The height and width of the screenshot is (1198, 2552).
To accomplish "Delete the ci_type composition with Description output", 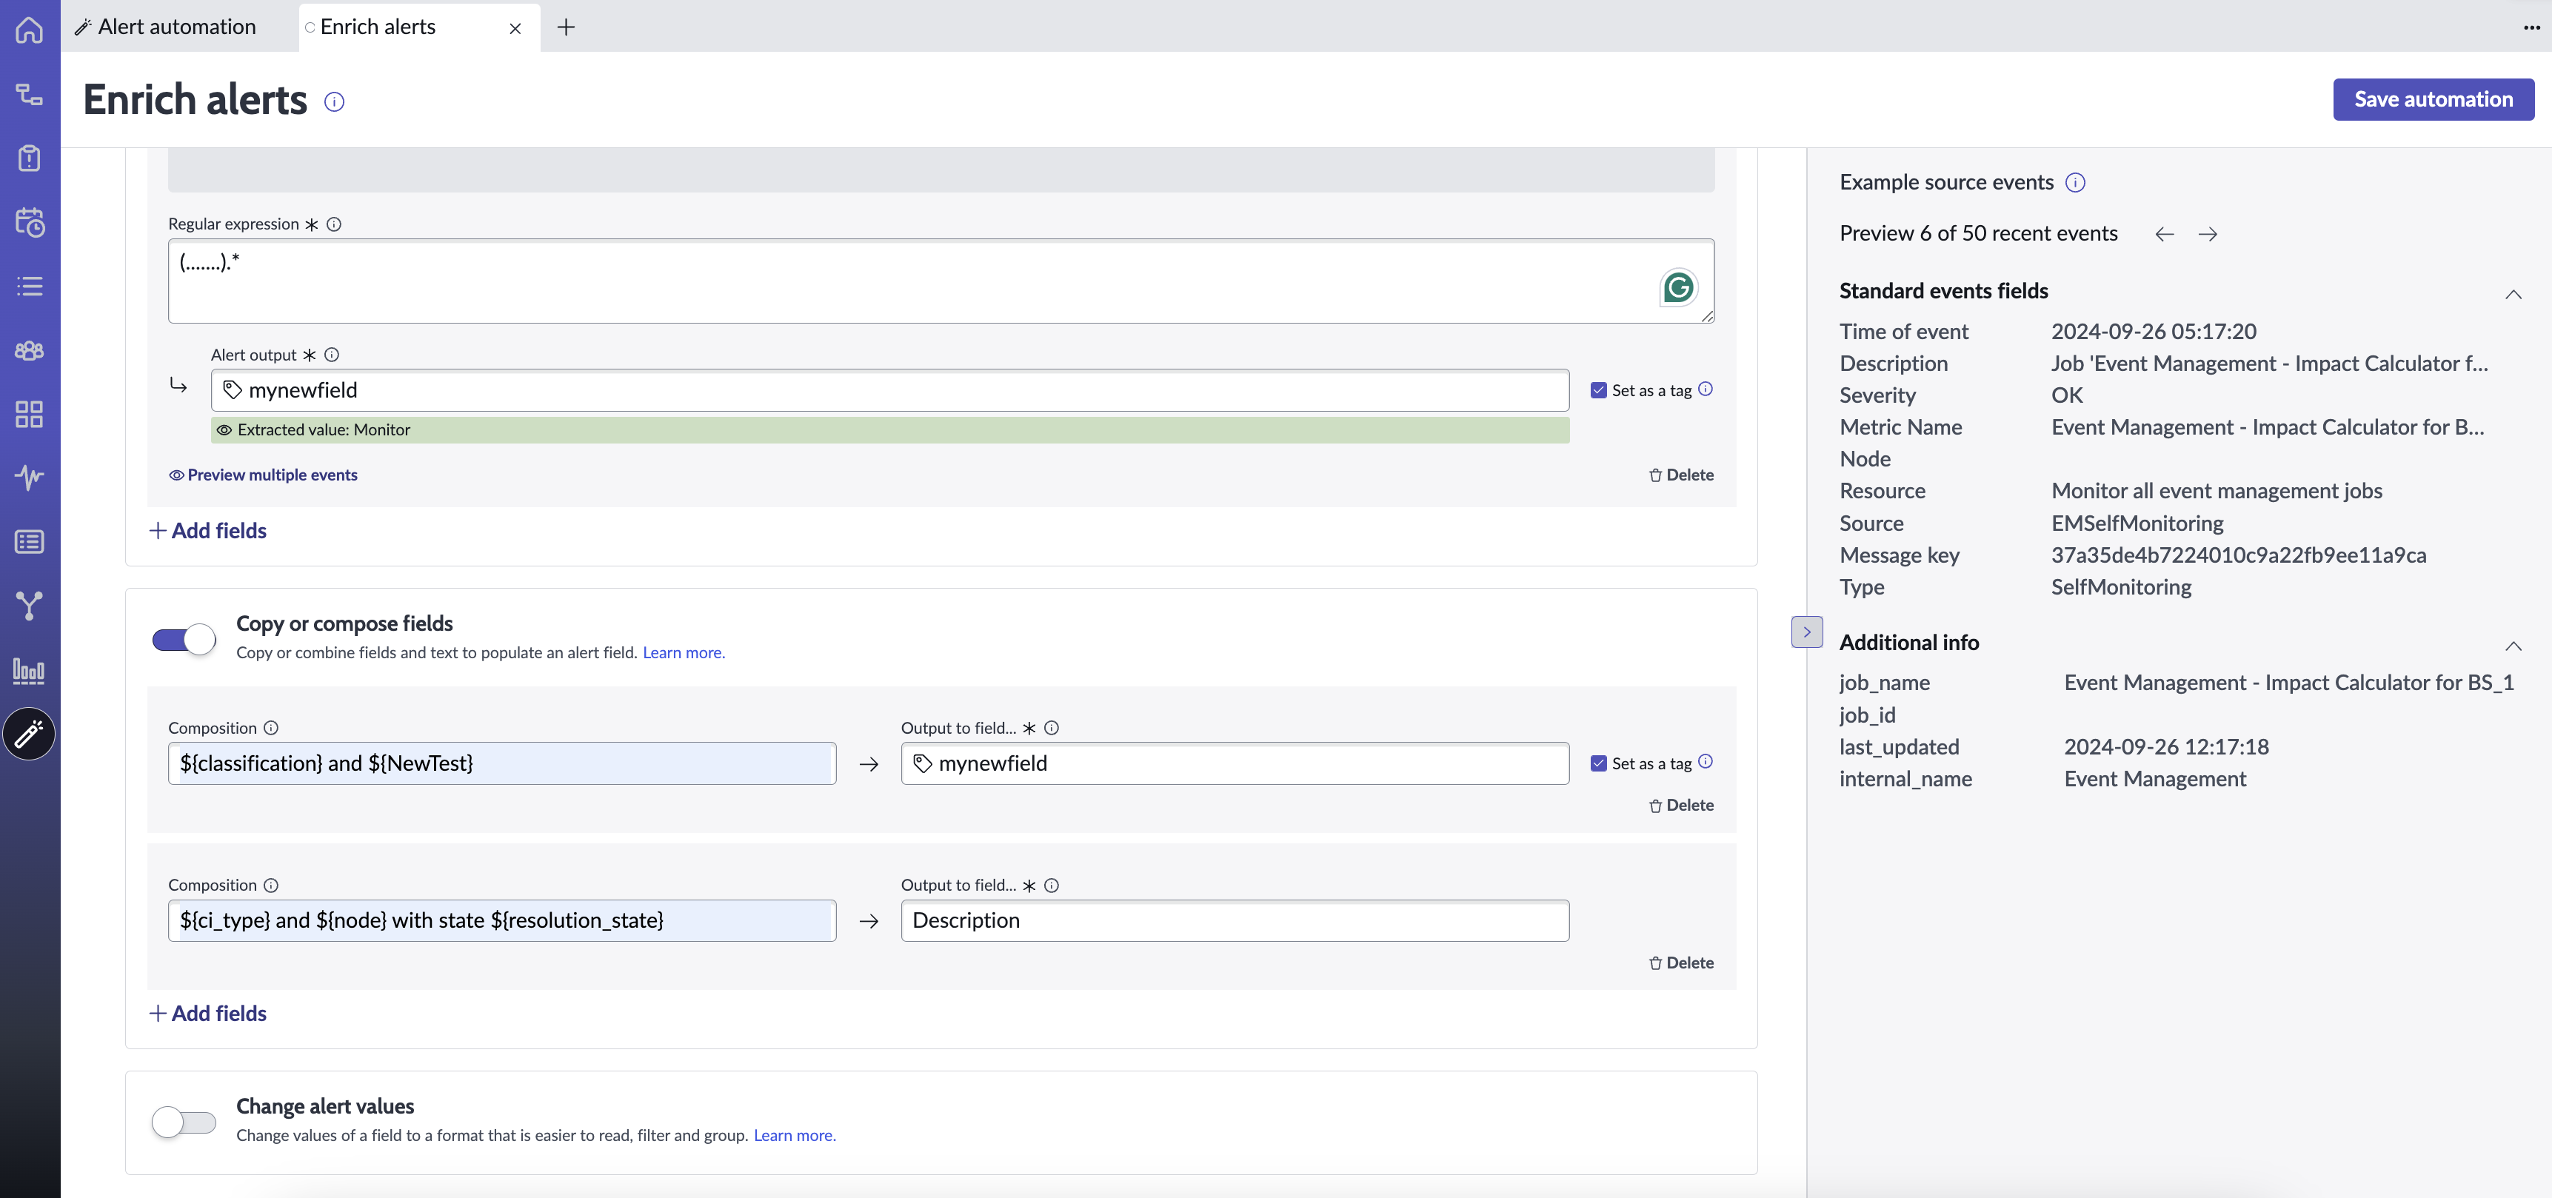I will click(1680, 963).
